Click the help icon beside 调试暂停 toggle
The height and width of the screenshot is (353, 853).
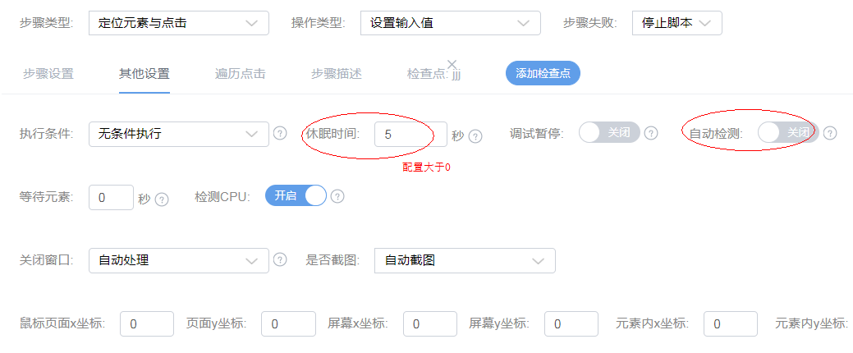point(651,133)
